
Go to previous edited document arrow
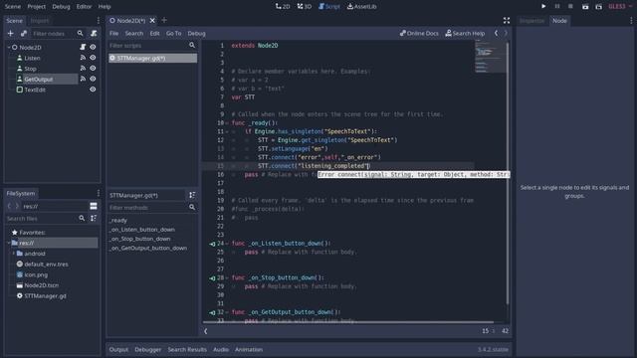tap(496, 33)
